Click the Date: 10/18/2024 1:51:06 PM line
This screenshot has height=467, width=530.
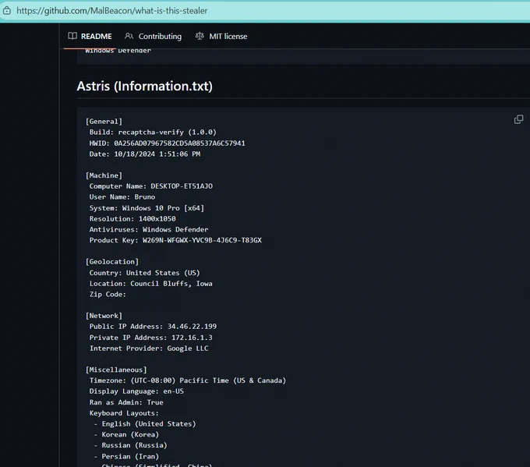click(145, 154)
